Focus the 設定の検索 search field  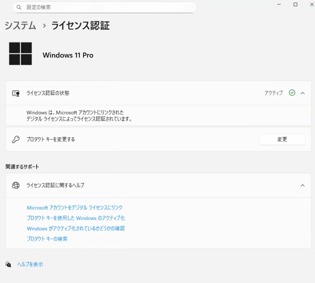104,7
